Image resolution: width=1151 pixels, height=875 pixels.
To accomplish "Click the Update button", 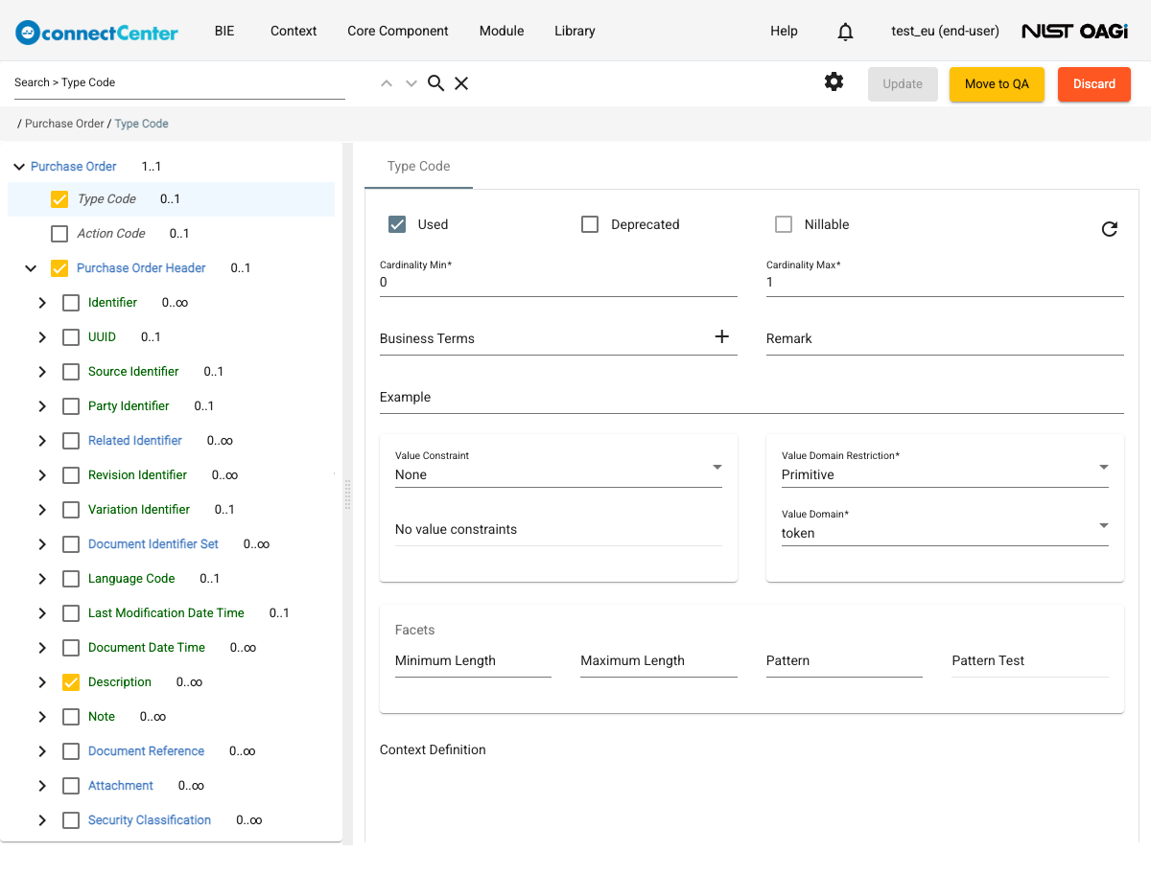I will point(903,83).
